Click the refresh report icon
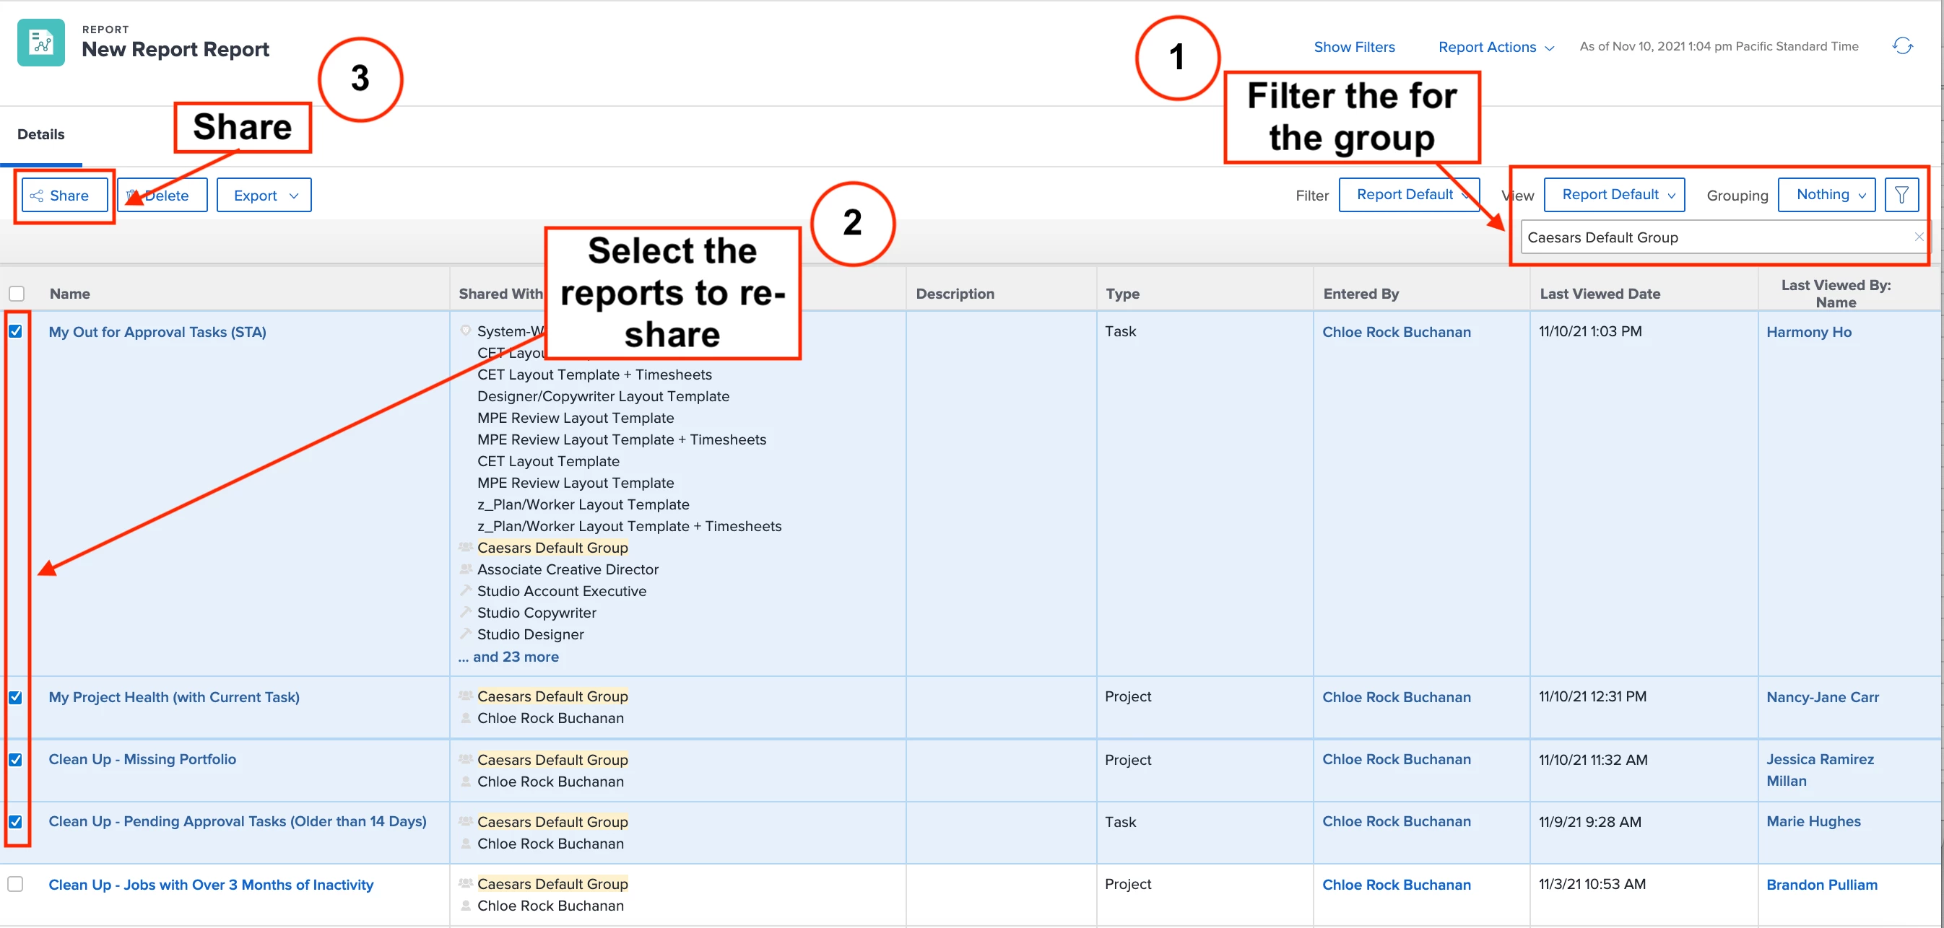 coord(1901,46)
